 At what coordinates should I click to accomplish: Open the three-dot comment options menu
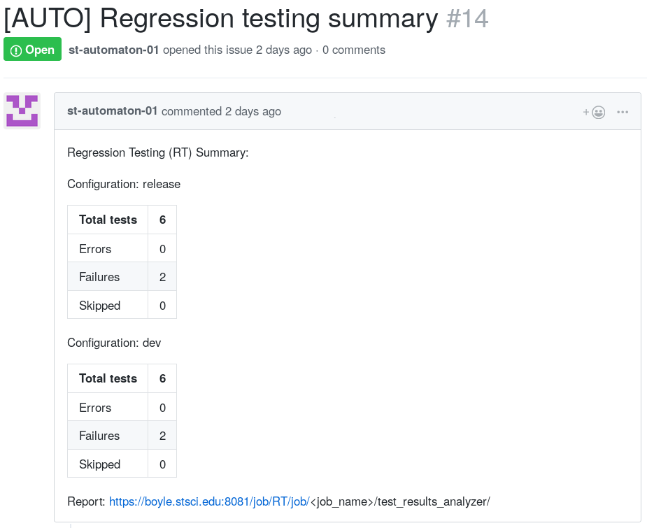623,112
